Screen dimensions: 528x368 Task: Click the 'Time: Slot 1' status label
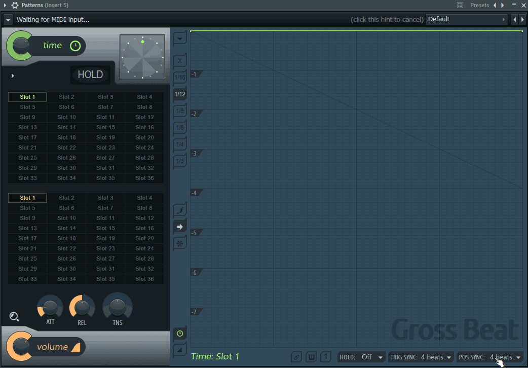(x=215, y=356)
